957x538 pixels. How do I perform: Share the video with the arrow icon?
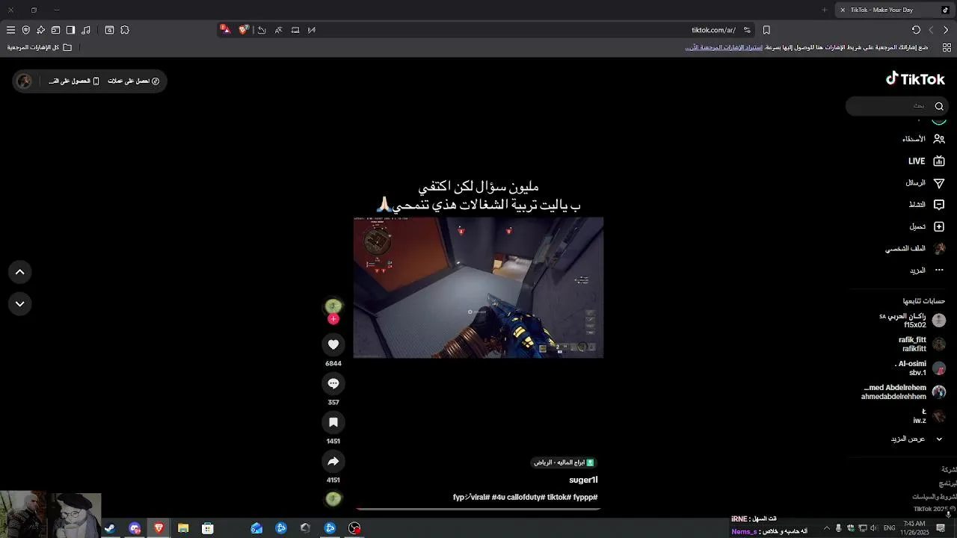click(x=333, y=461)
